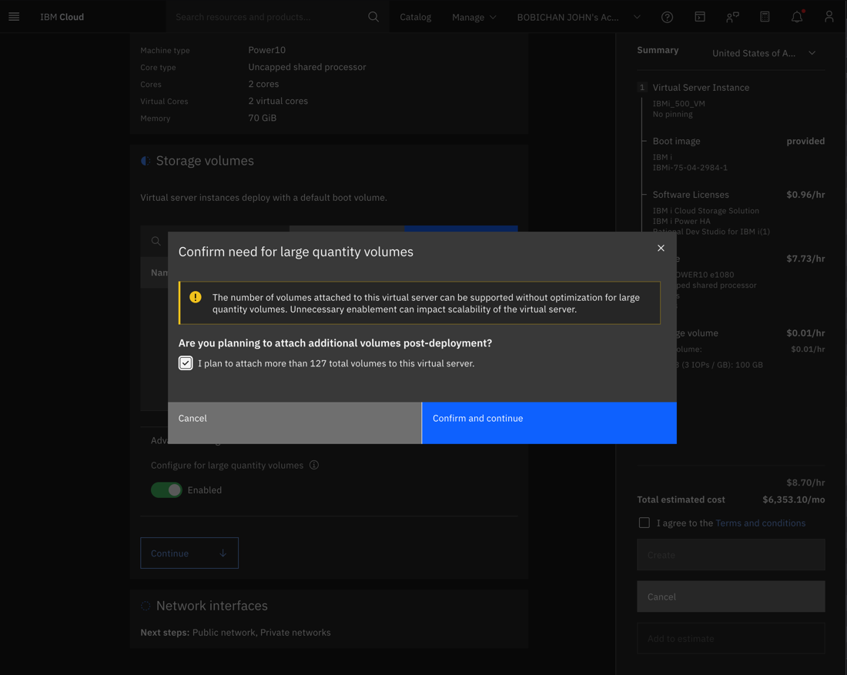Image resolution: width=847 pixels, height=675 pixels.
Task: Open the notifications bell
Action: pos(797,16)
